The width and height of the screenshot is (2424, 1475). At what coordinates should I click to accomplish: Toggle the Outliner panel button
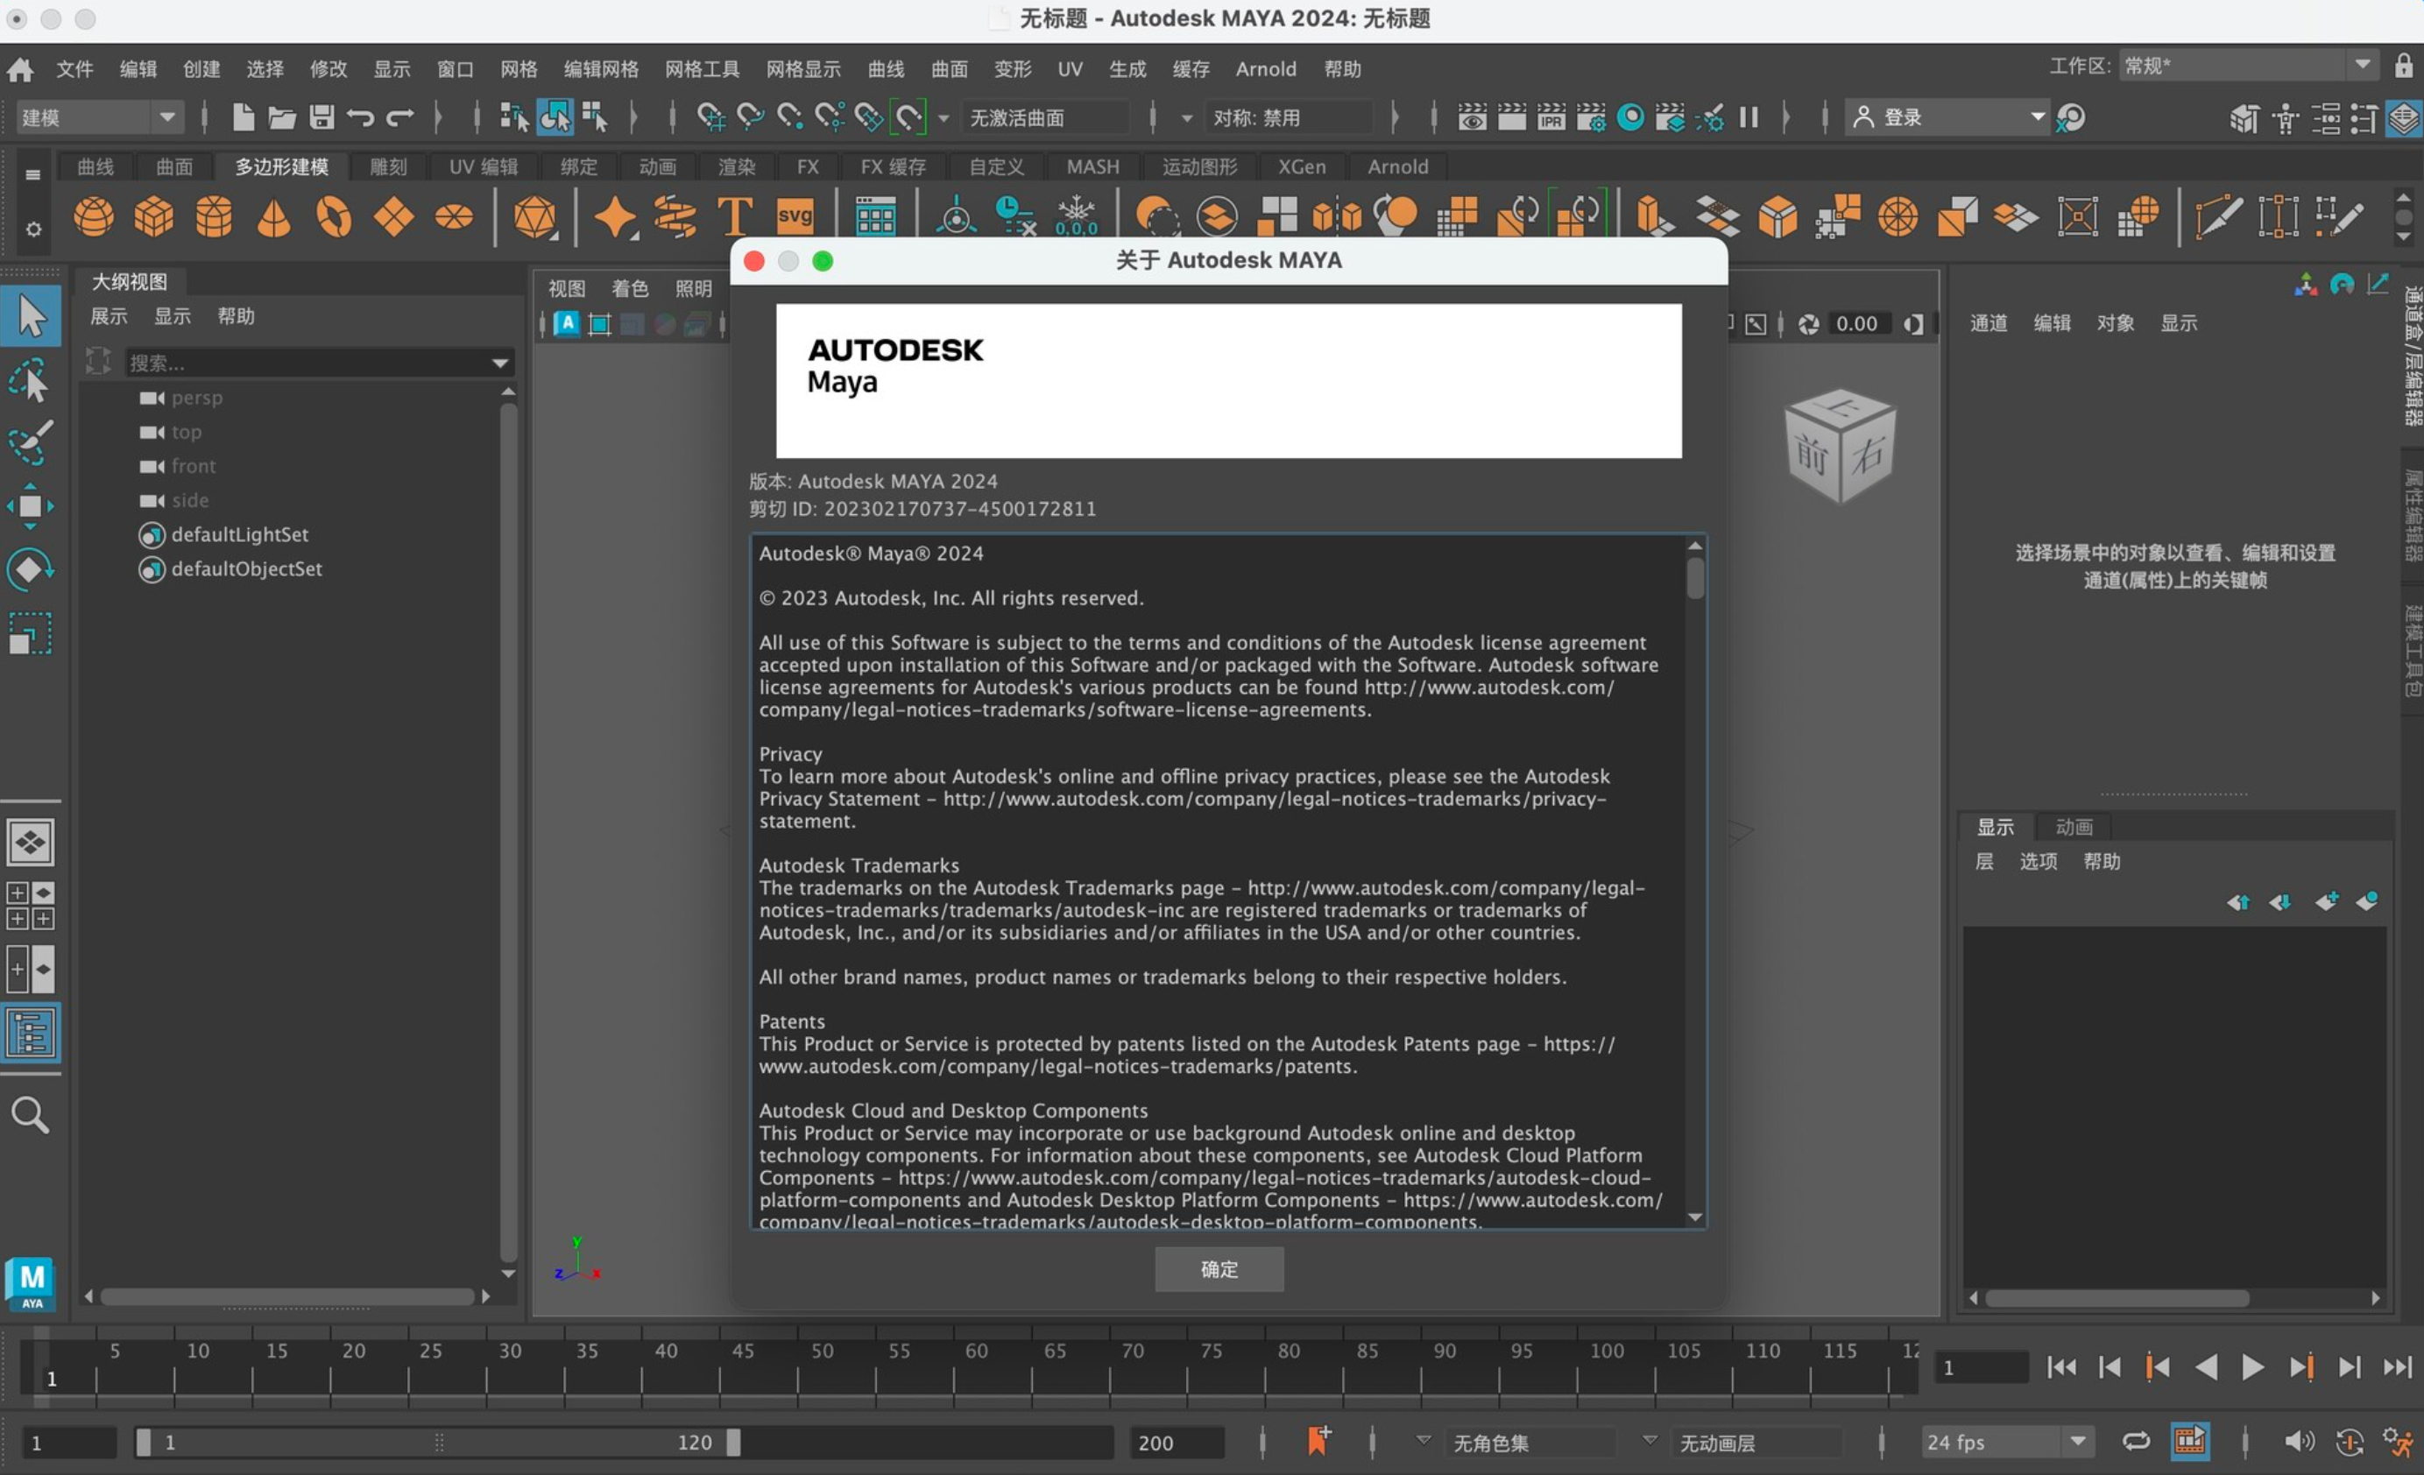[x=31, y=1033]
